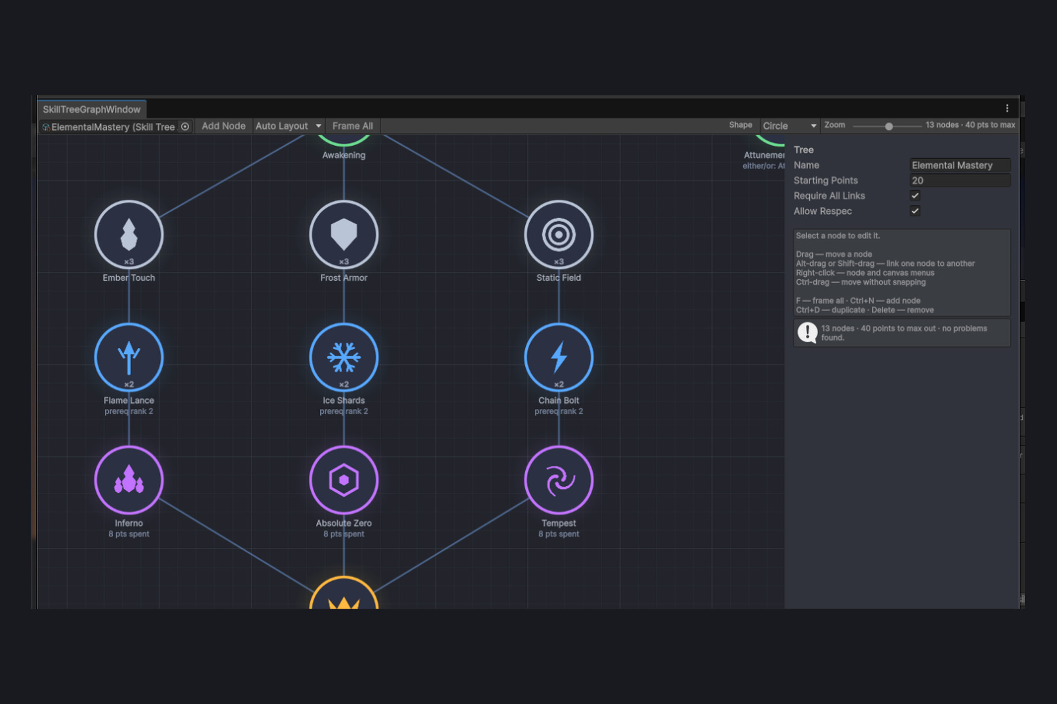Click the Chain Bolt label
Image resolution: width=1057 pixels, height=704 pixels.
coord(559,400)
